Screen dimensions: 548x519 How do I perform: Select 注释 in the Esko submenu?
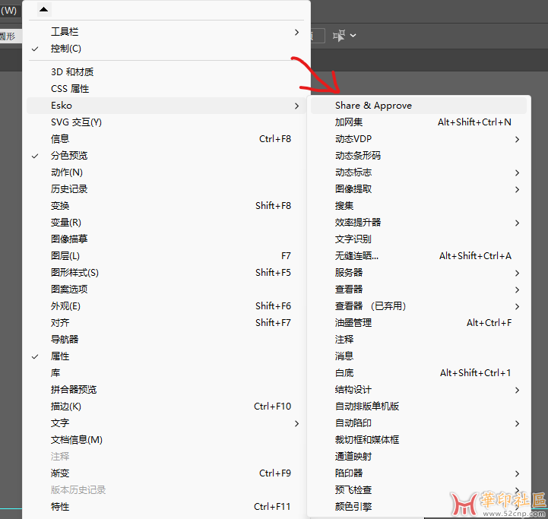click(x=419, y=340)
